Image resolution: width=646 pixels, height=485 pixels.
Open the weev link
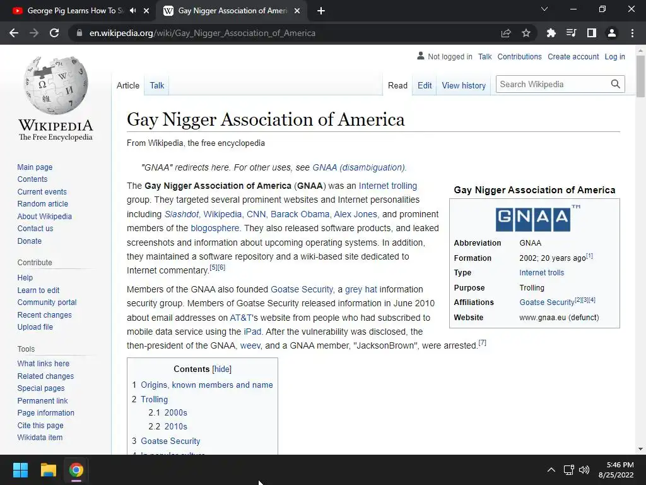(x=250, y=345)
